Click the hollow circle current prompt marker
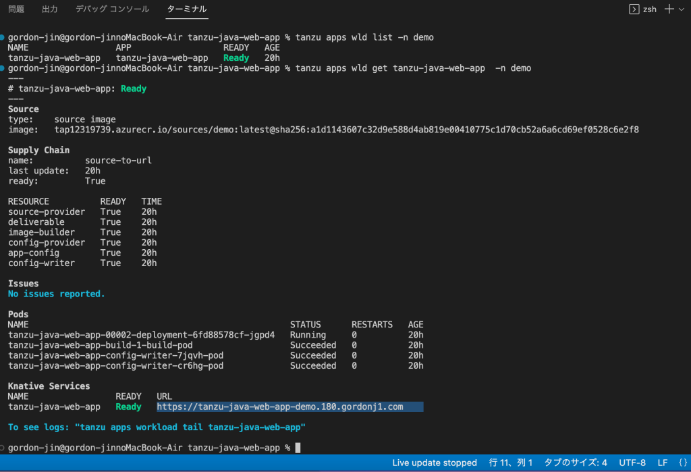691x472 pixels. tap(3, 448)
